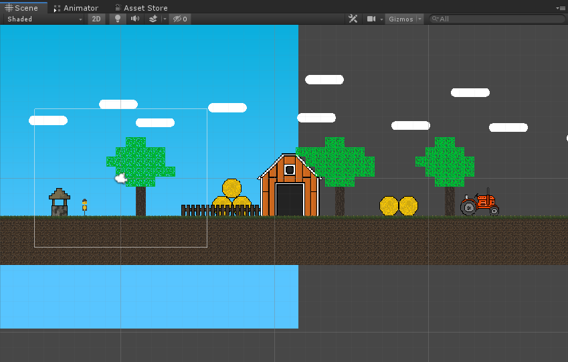This screenshot has height=362, width=568.
Task: Expand the scene effects dropdown arrow
Action: pyautogui.click(x=163, y=19)
